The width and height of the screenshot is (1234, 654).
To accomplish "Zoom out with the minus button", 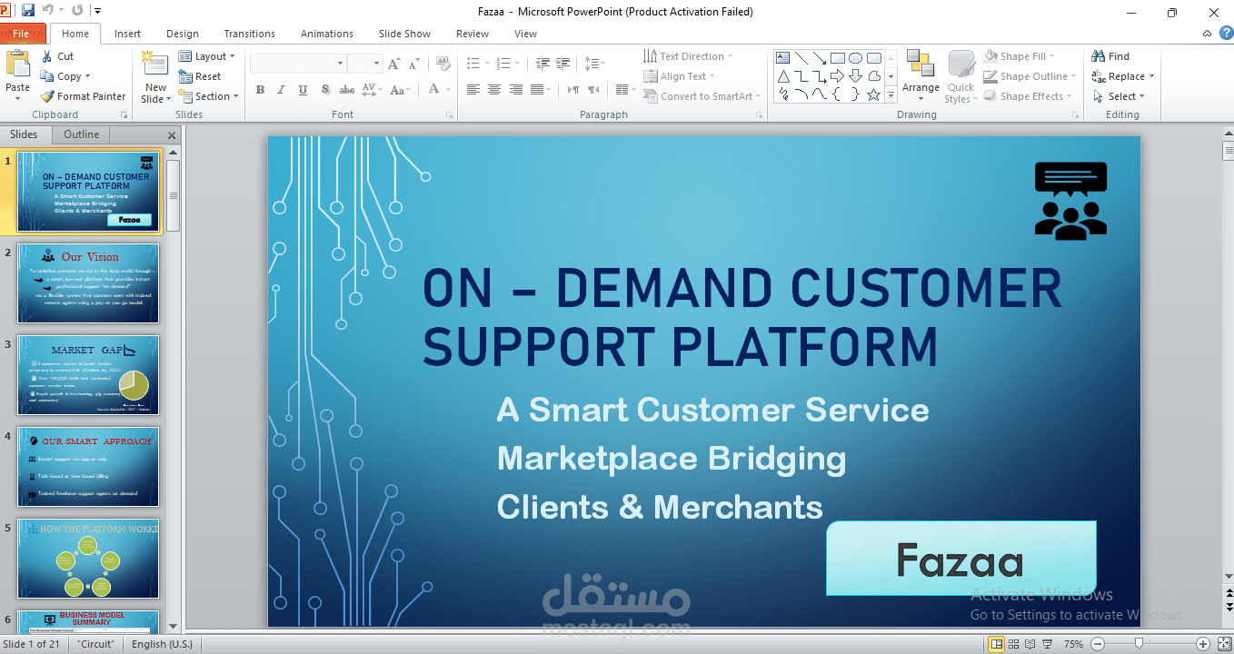I will [x=1097, y=644].
